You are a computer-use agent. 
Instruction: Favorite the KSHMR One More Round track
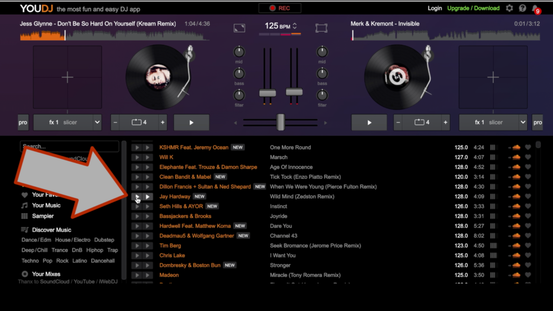pos(528,147)
